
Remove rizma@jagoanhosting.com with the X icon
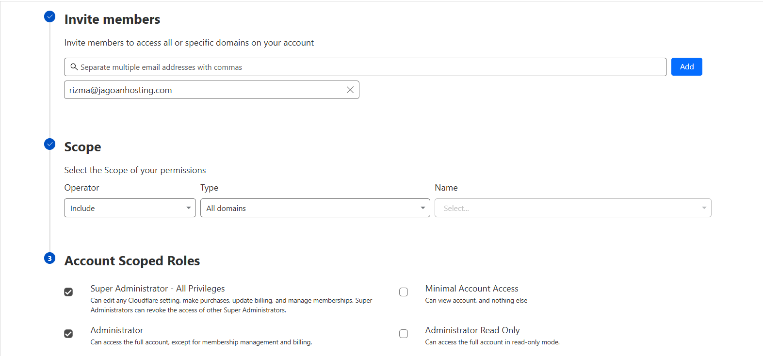(350, 90)
